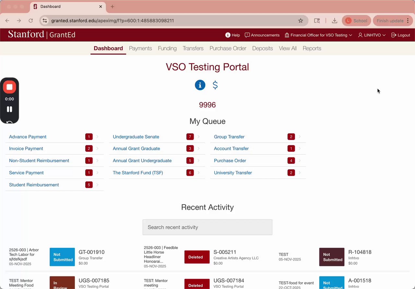The width and height of the screenshot is (415, 289).
Task: Click chevron beside Group Transfer
Action: pyautogui.click(x=300, y=137)
